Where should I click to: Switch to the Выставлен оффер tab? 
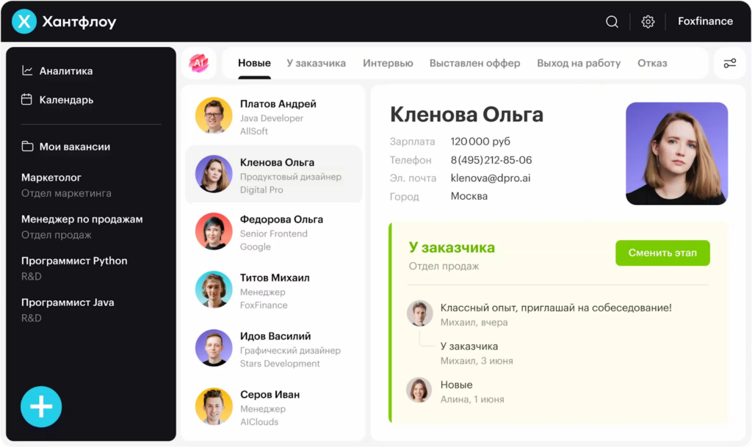(x=474, y=63)
